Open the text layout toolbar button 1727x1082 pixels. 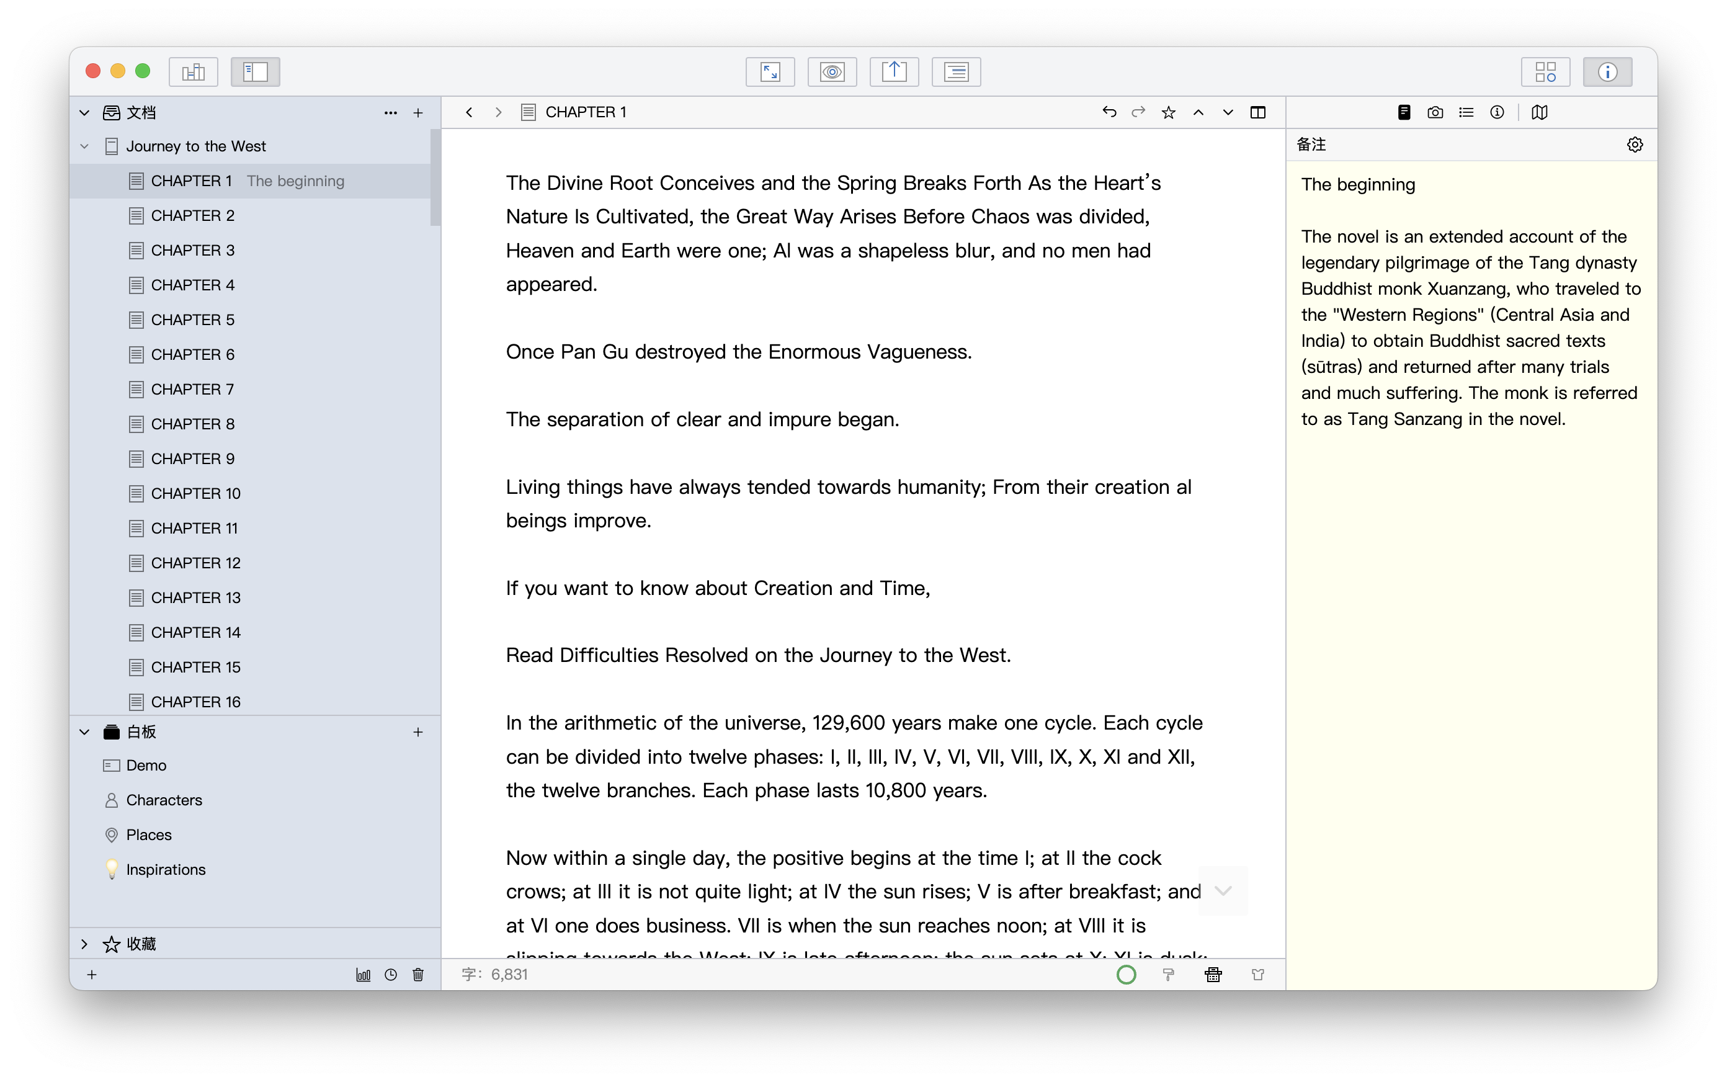tap(956, 71)
